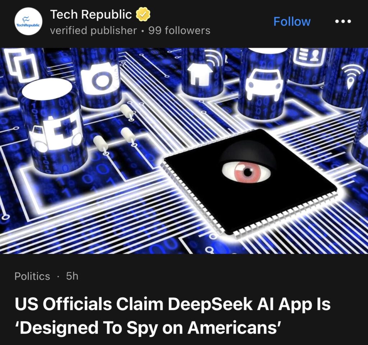Follow the Tech Republic publisher

[x=292, y=22]
